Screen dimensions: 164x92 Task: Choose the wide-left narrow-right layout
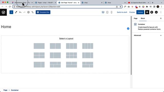[x=39, y=65]
